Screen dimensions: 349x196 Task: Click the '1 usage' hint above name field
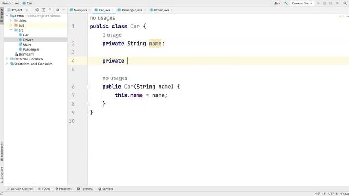(x=112, y=35)
